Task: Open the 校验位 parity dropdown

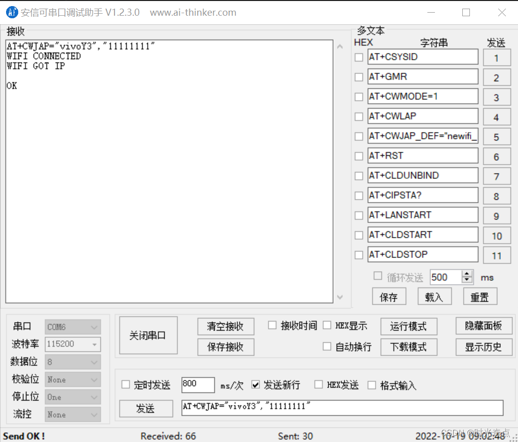Action: click(73, 380)
